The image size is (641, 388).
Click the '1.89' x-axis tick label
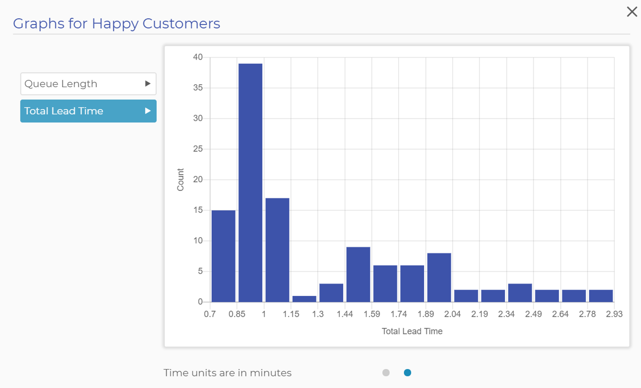[x=426, y=314]
